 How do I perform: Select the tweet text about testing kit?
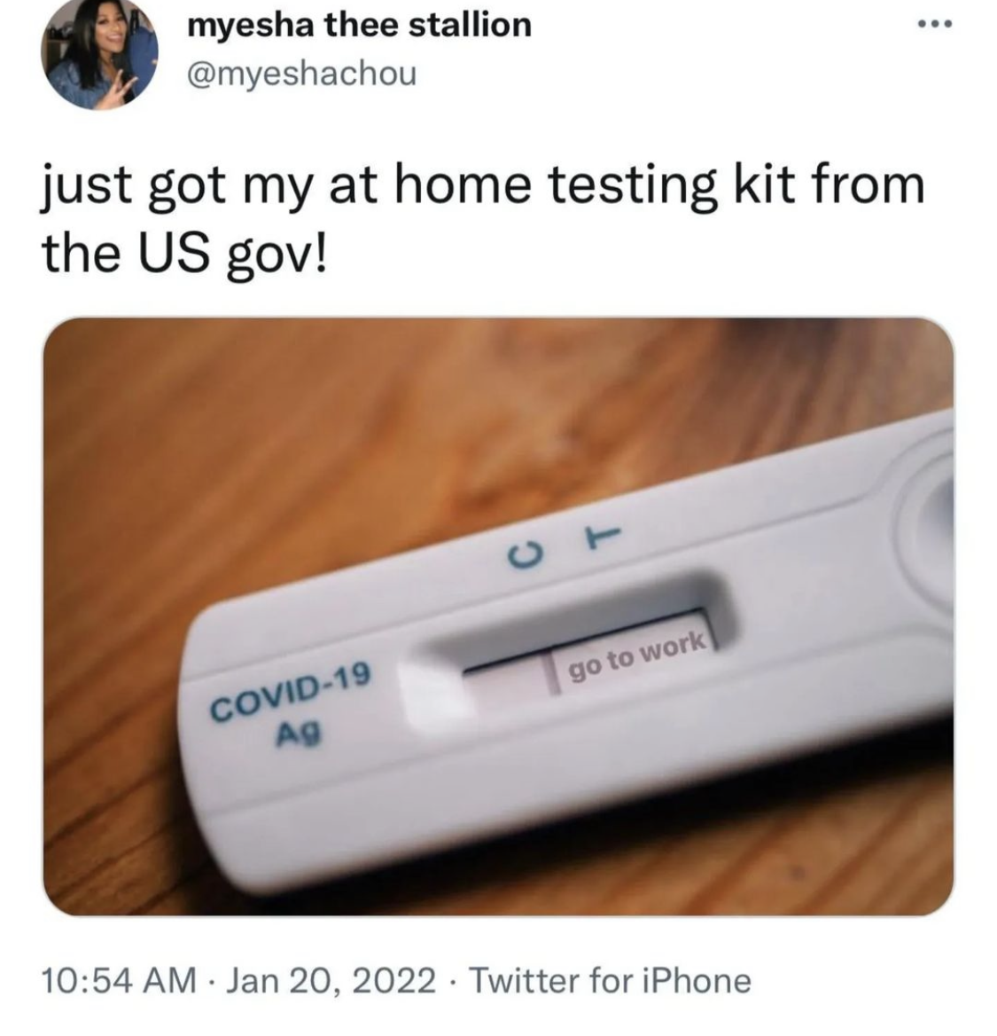click(x=484, y=219)
